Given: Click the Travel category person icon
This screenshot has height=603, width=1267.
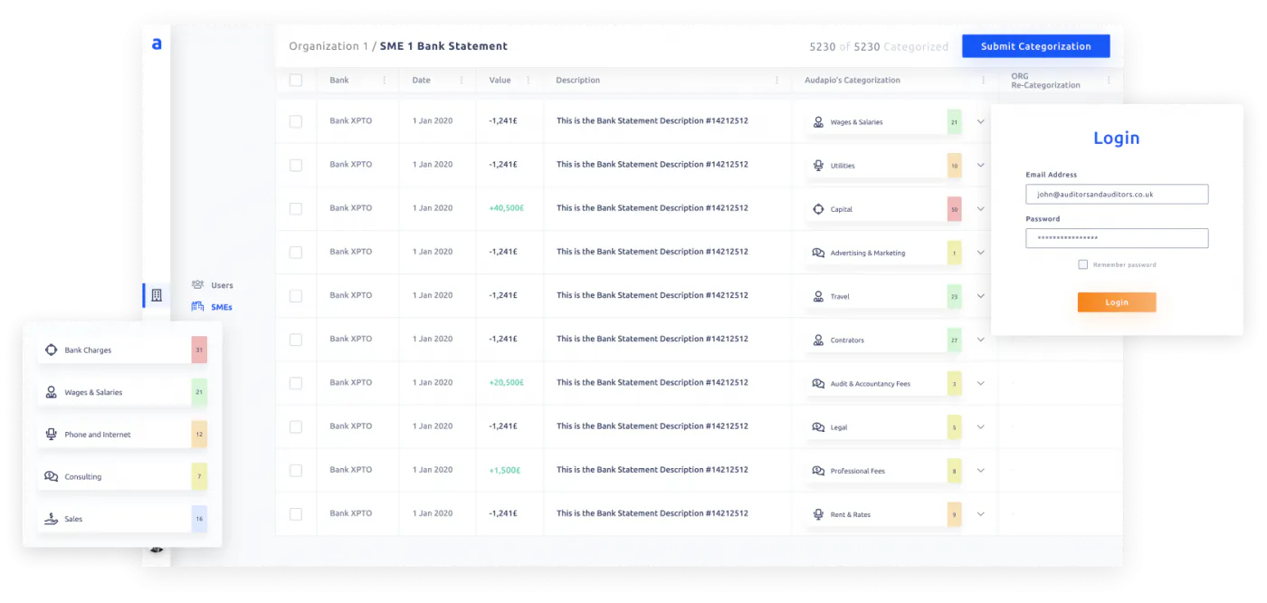Looking at the screenshot, I should [x=819, y=296].
